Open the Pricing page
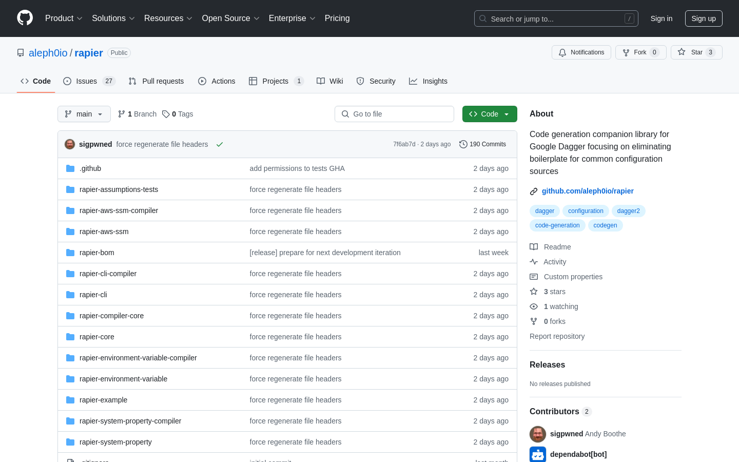Screen dimensions: 739x462 click(x=337, y=18)
